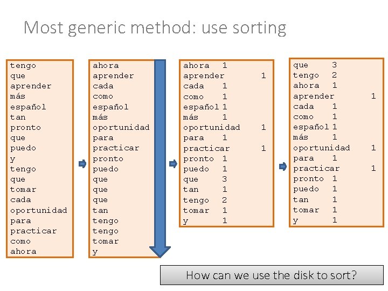The image size is (388, 291).
Task: Click 'pronto 1' in the count list
Action: [x=205, y=159]
